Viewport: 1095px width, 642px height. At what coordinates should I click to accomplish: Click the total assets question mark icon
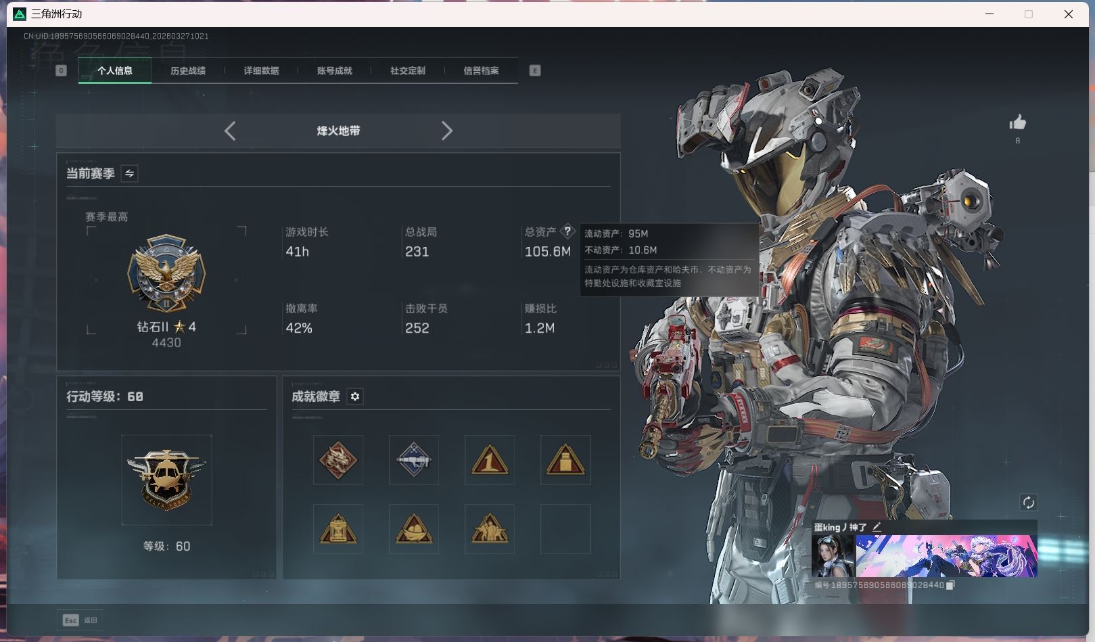(567, 231)
